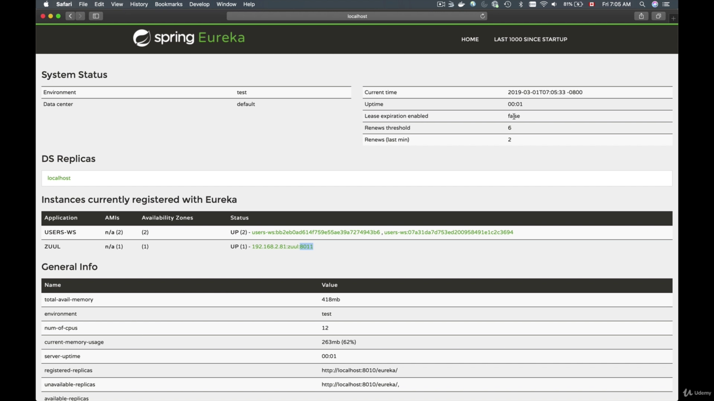Open users-ws:bb2eb0ad614f759e55ae39a7274943b6 instance link
Image resolution: width=714 pixels, height=401 pixels.
click(x=316, y=232)
